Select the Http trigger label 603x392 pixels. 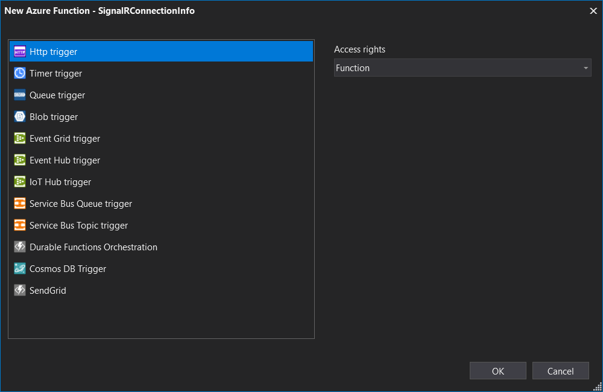pos(54,52)
